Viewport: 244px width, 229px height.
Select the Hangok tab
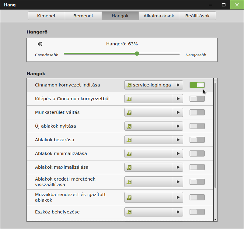tap(120, 16)
